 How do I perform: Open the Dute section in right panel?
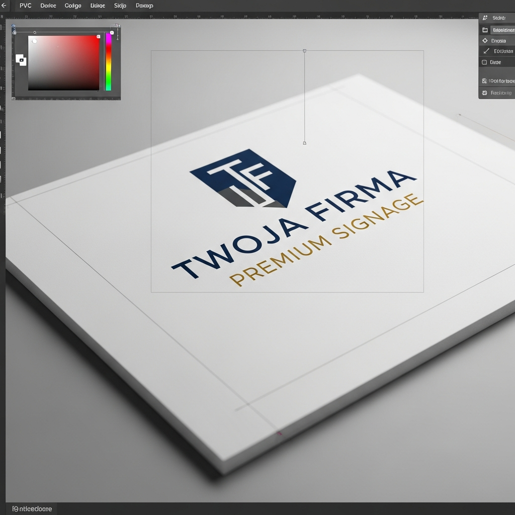(497, 62)
